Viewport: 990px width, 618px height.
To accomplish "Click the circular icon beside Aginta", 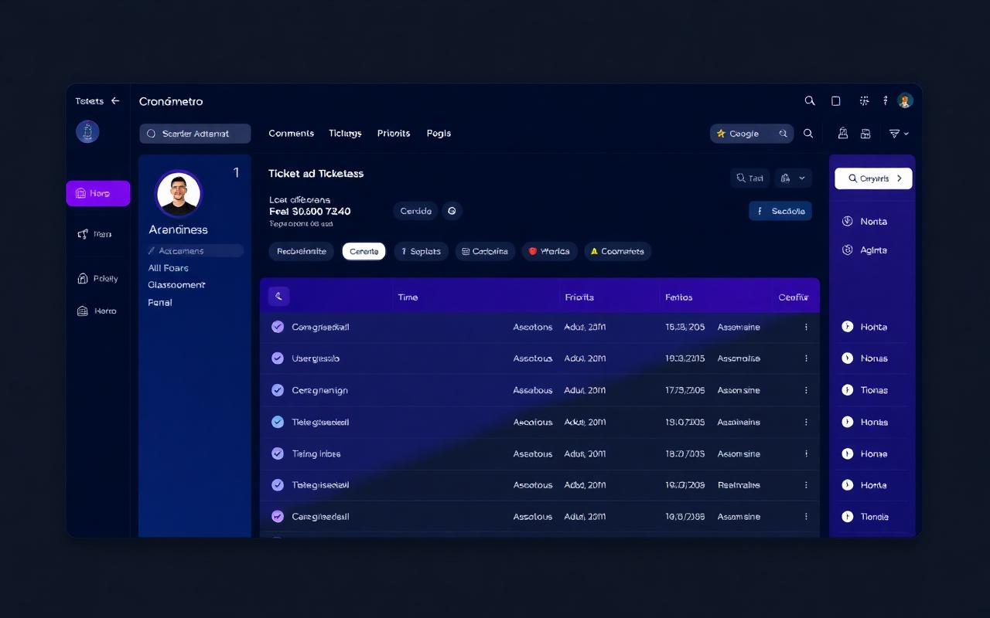I will pos(847,250).
